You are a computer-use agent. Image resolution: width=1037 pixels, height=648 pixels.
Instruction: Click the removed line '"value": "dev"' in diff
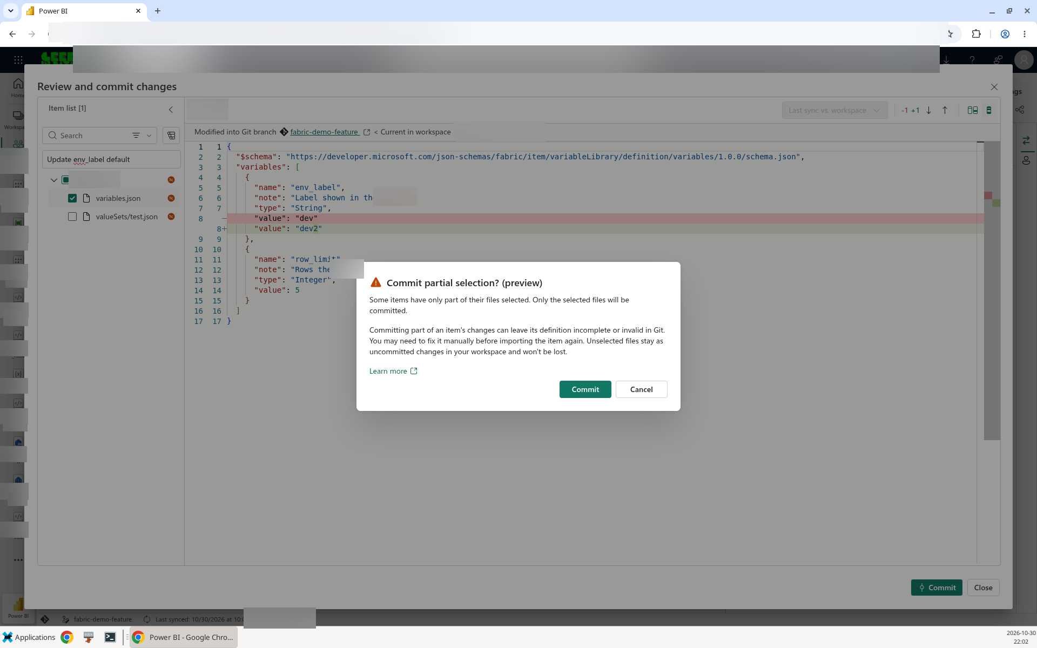pyautogui.click(x=605, y=218)
